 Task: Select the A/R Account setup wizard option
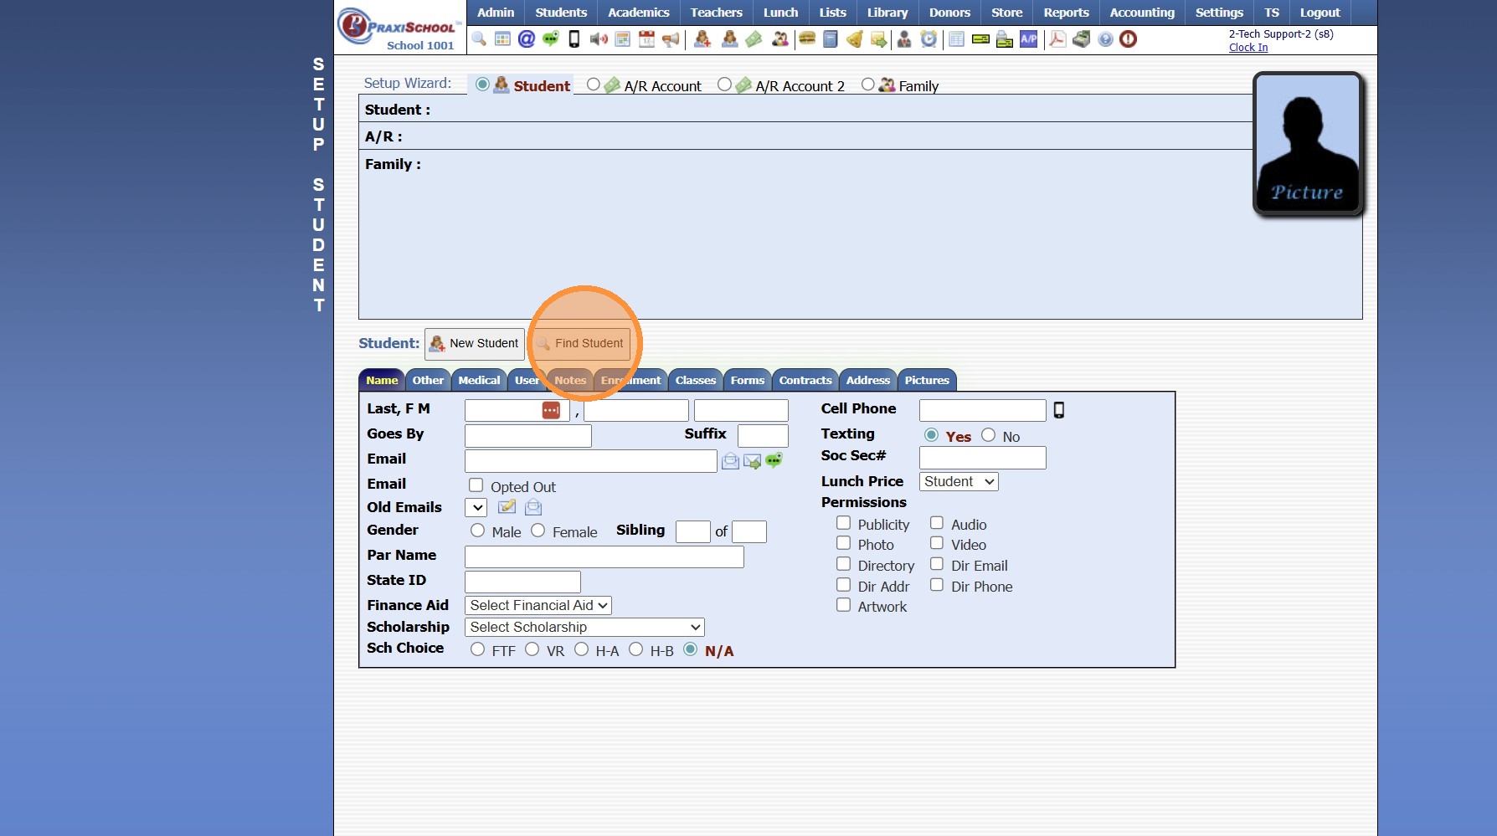pyautogui.click(x=594, y=85)
